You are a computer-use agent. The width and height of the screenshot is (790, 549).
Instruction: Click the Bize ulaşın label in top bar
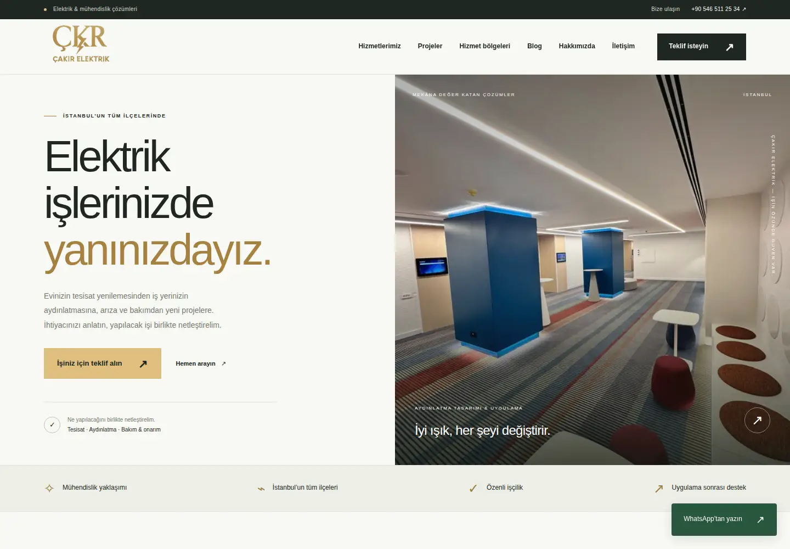[665, 9]
